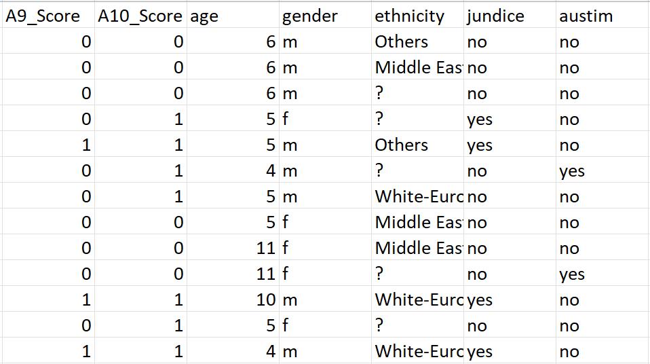Select first Middle Eas ethnicity cell

[x=418, y=67]
